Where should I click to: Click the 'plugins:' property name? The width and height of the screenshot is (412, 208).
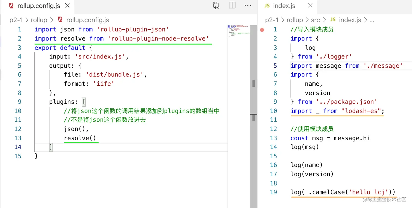[x=63, y=102]
